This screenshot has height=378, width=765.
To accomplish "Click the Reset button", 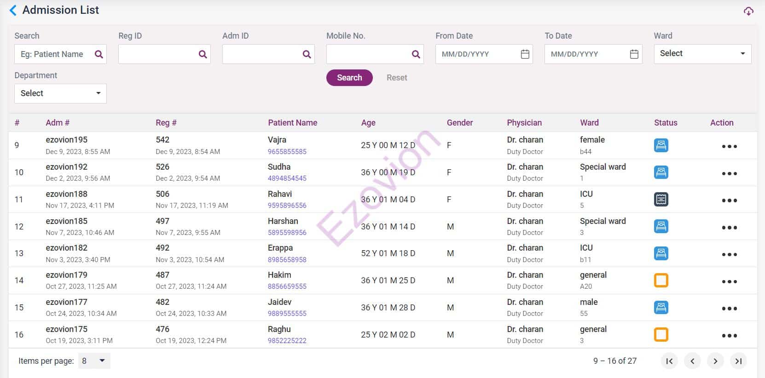I will (396, 78).
